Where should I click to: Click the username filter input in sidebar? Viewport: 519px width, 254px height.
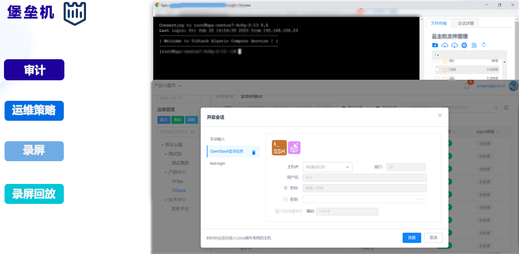coord(179,98)
